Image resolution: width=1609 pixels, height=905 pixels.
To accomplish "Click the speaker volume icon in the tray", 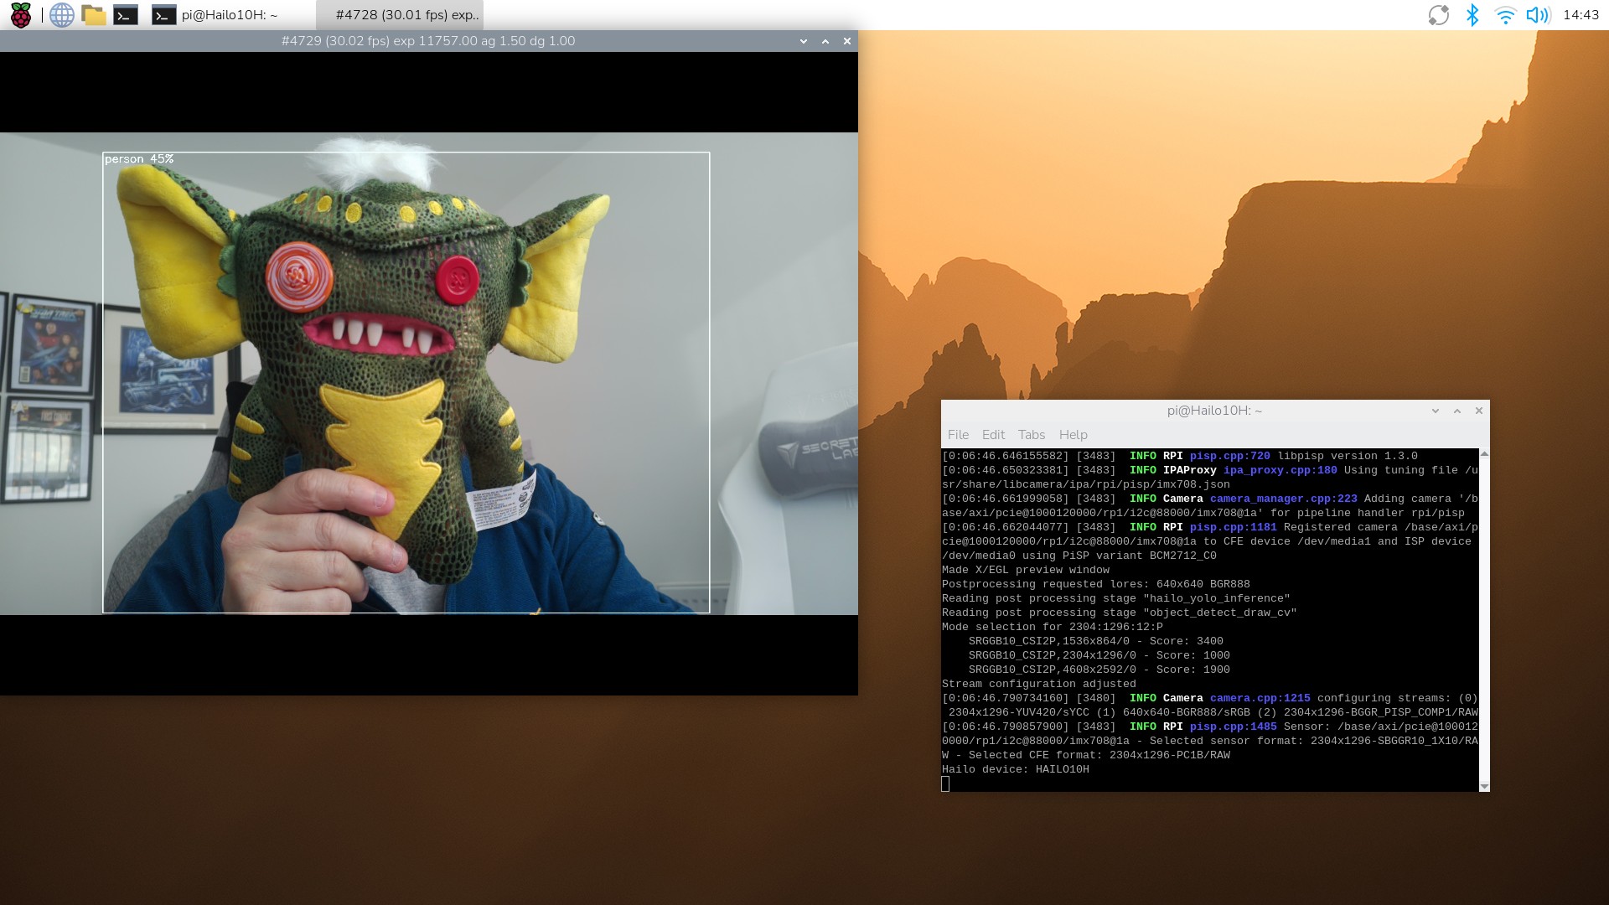I will pos(1539,14).
